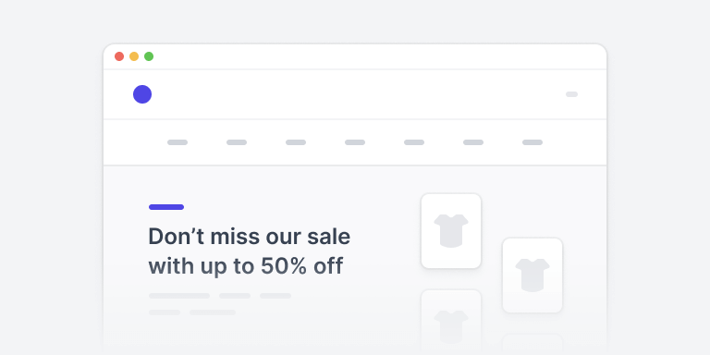The image size is (710, 355).
Task: Click the longest gray placeholder line below headline
Action: (179, 296)
